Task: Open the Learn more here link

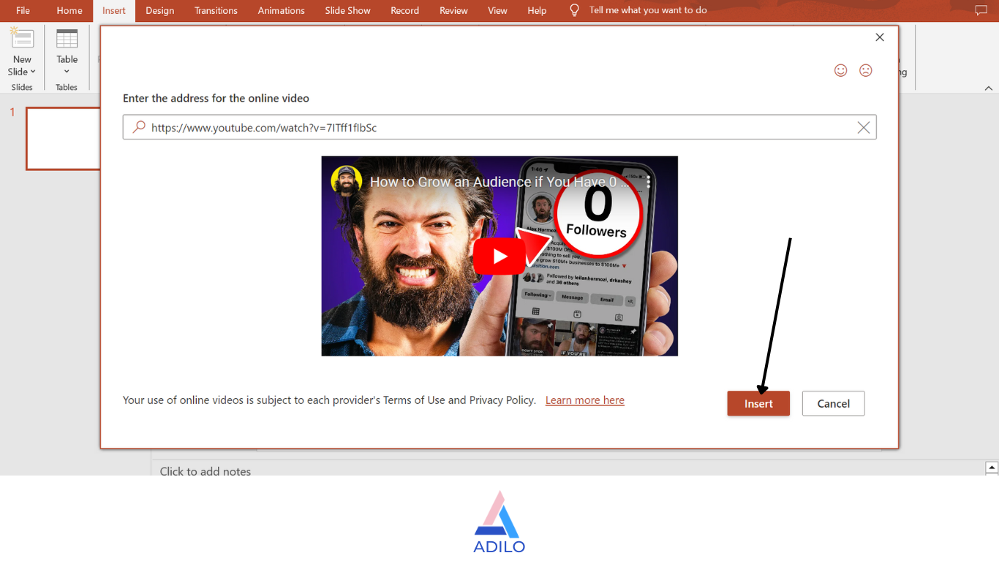Action: click(585, 400)
